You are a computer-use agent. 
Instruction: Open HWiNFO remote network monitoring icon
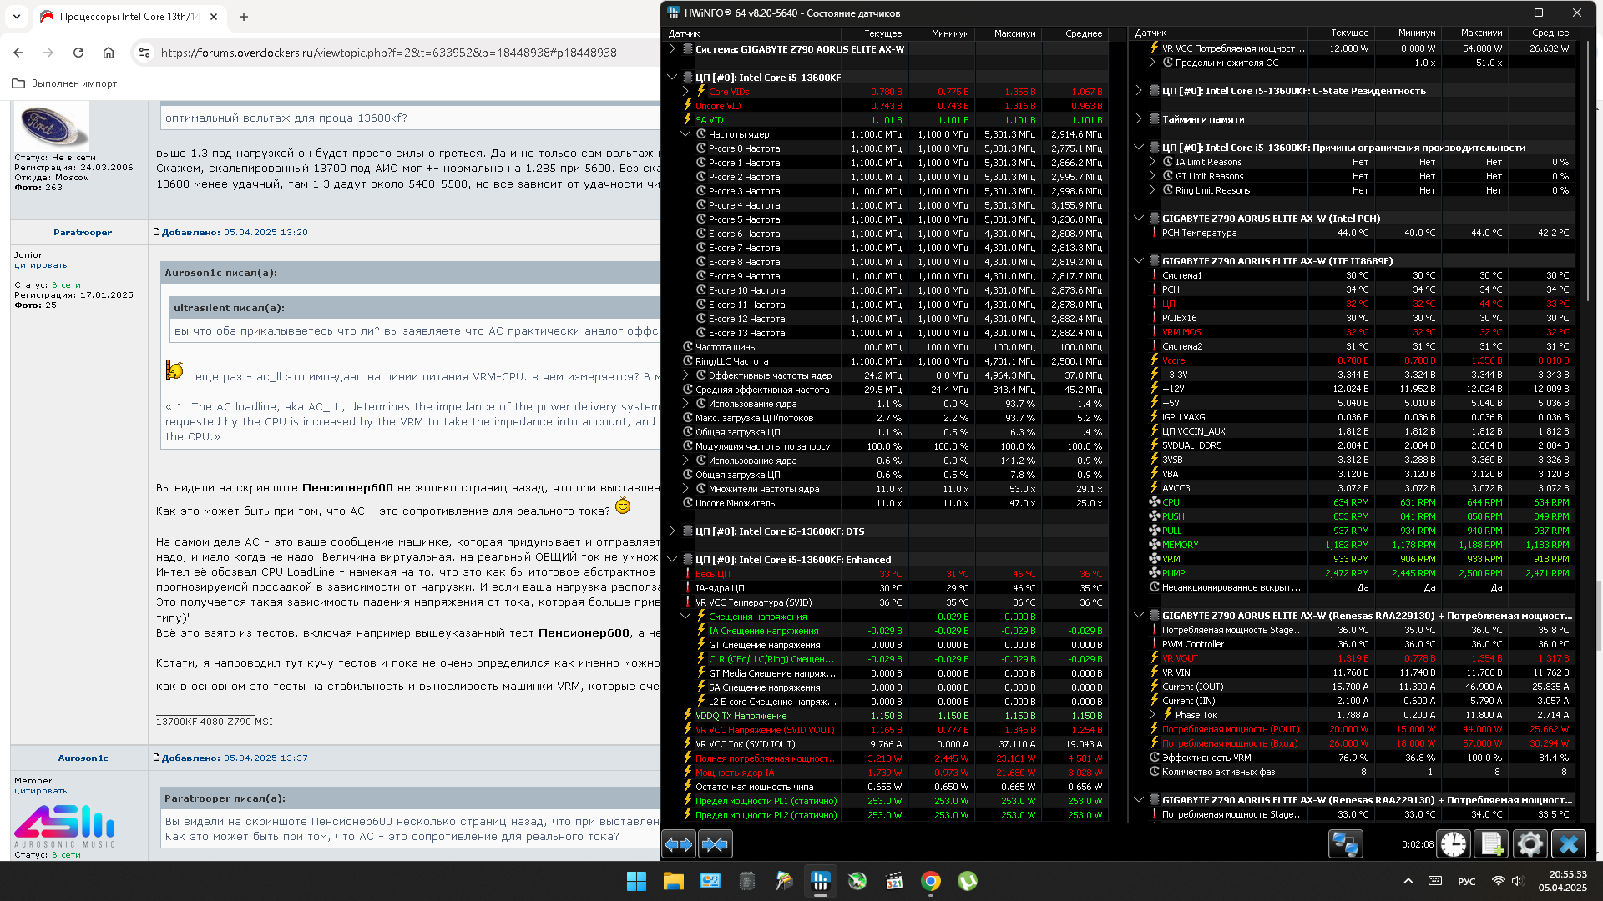pos(1344,844)
